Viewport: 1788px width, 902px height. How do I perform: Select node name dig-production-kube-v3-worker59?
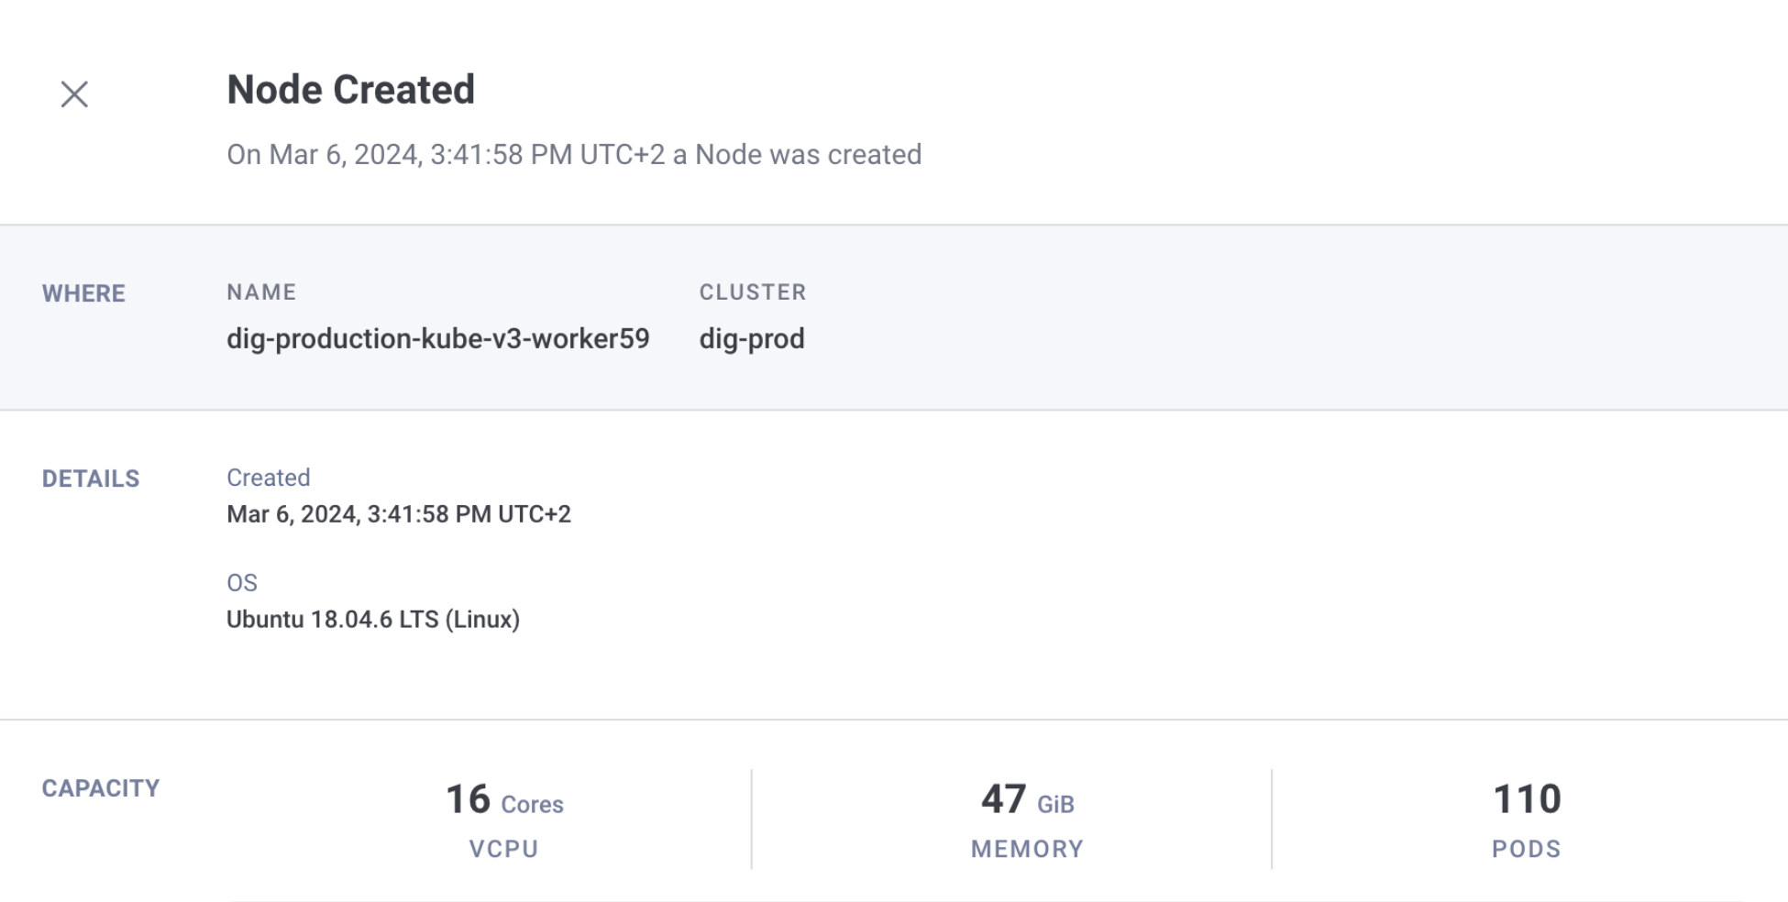point(437,339)
